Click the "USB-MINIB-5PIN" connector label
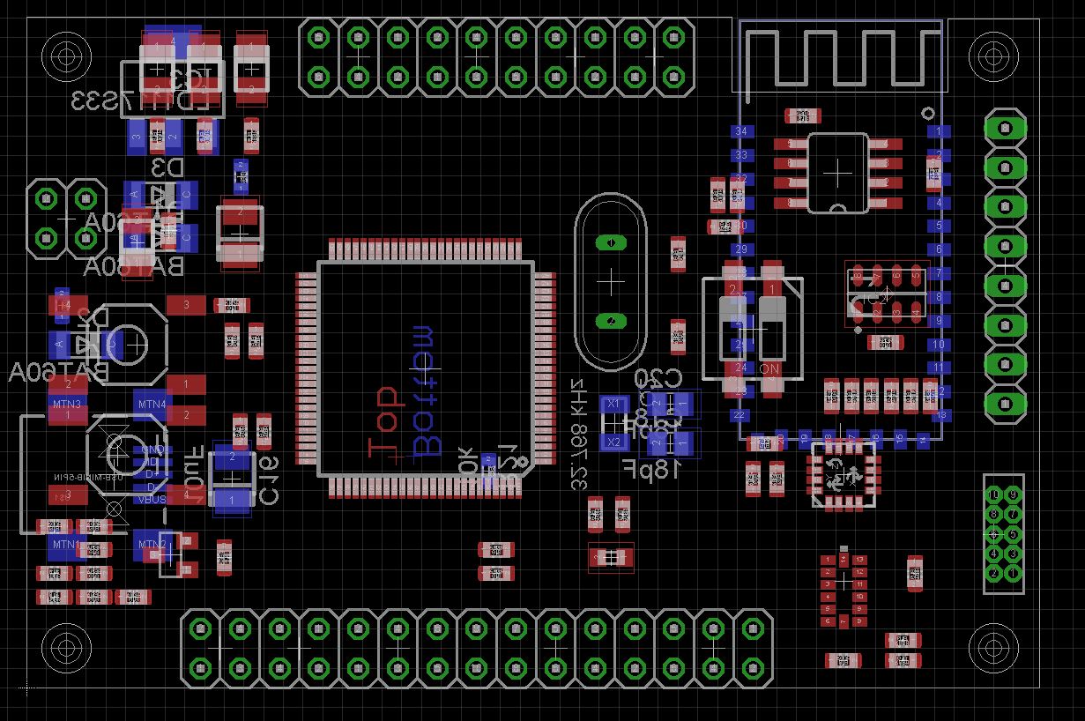Image resolution: width=1085 pixels, height=721 pixels. pyautogui.click(x=89, y=478)
